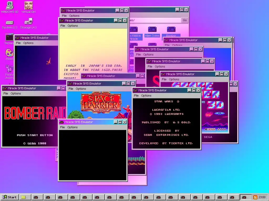Open Options menu in the window with red bird sprite
269x201 pixels.
(28, 43)
